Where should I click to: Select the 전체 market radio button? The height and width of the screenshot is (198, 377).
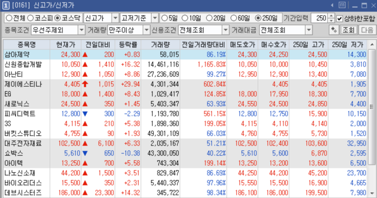point(9,18)
